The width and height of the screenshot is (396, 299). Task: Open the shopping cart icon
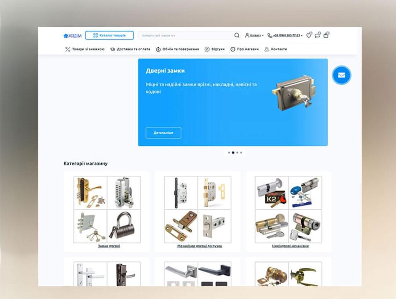coord(326,35)
